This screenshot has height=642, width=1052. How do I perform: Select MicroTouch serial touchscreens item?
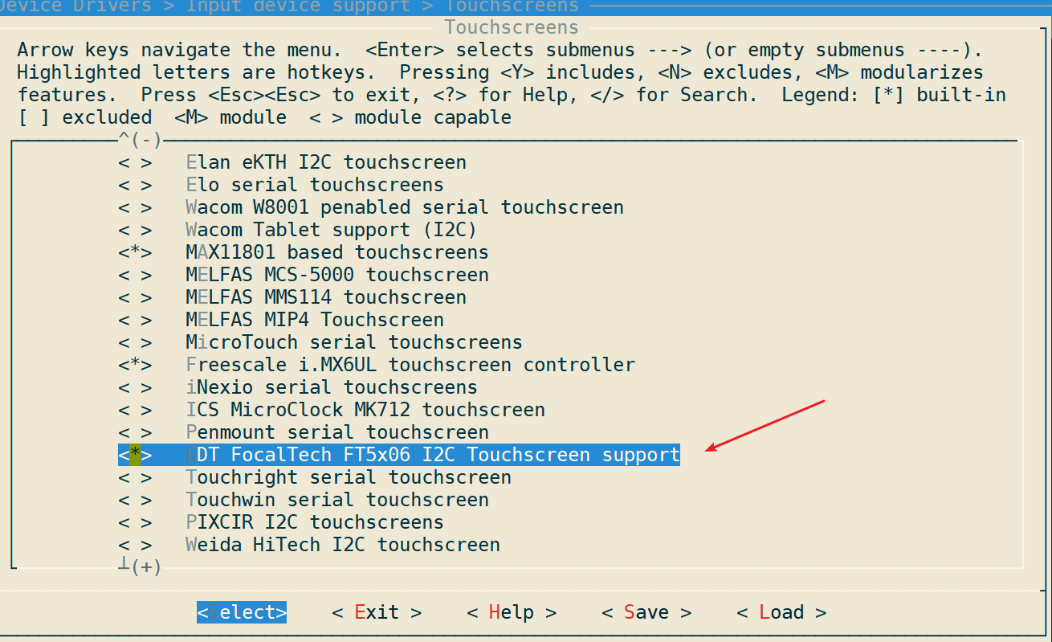point(353,342)
